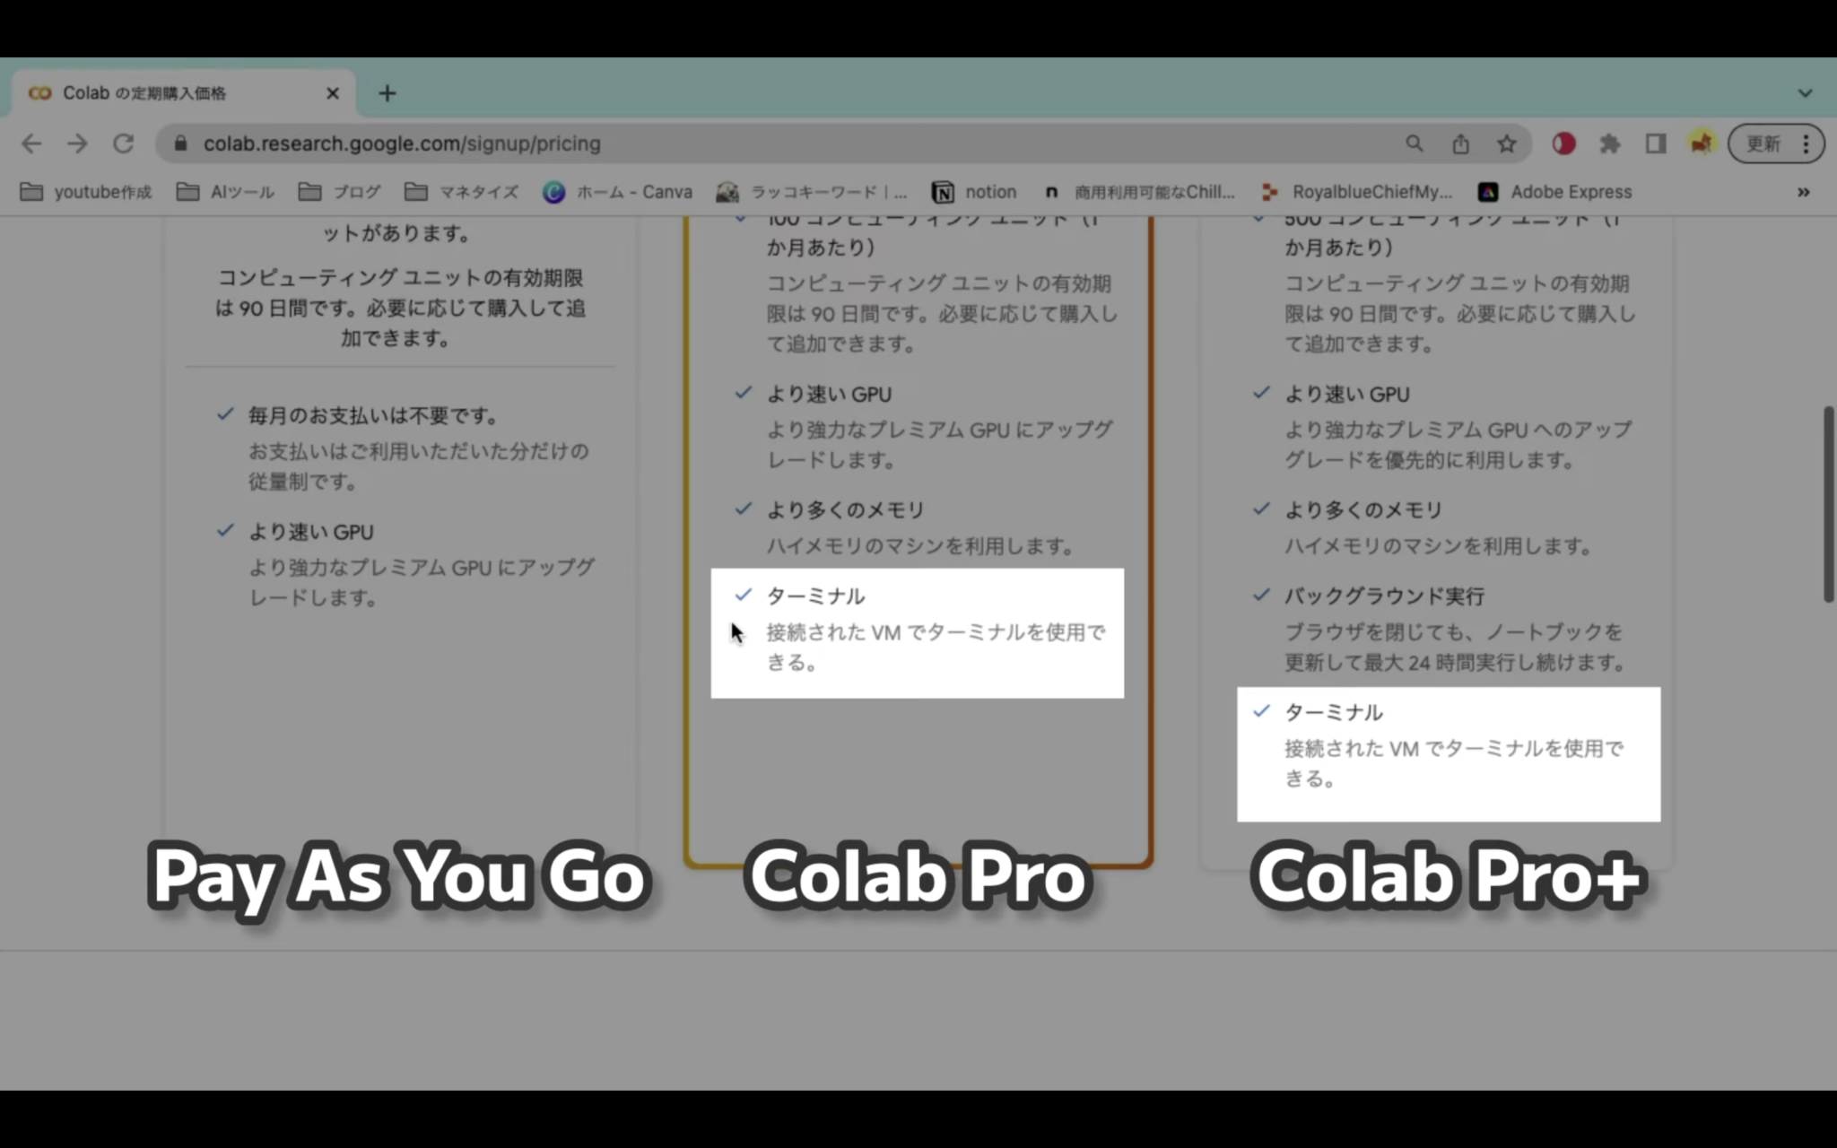Open the Extensions puzzle-piece icon
The width and height of the screenshot is (1837, 1148).
1610,143
